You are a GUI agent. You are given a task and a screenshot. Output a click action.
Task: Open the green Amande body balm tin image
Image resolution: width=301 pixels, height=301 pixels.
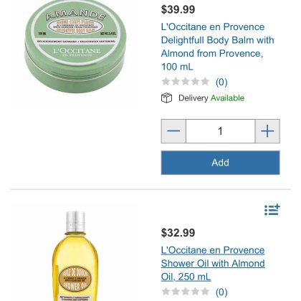point(75,46)
